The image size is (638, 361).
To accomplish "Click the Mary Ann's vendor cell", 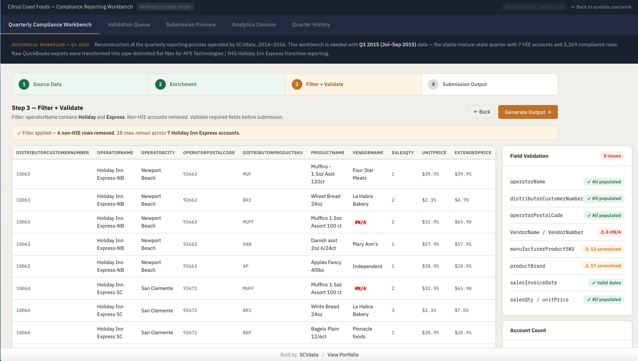I will (x=368, y=244).
